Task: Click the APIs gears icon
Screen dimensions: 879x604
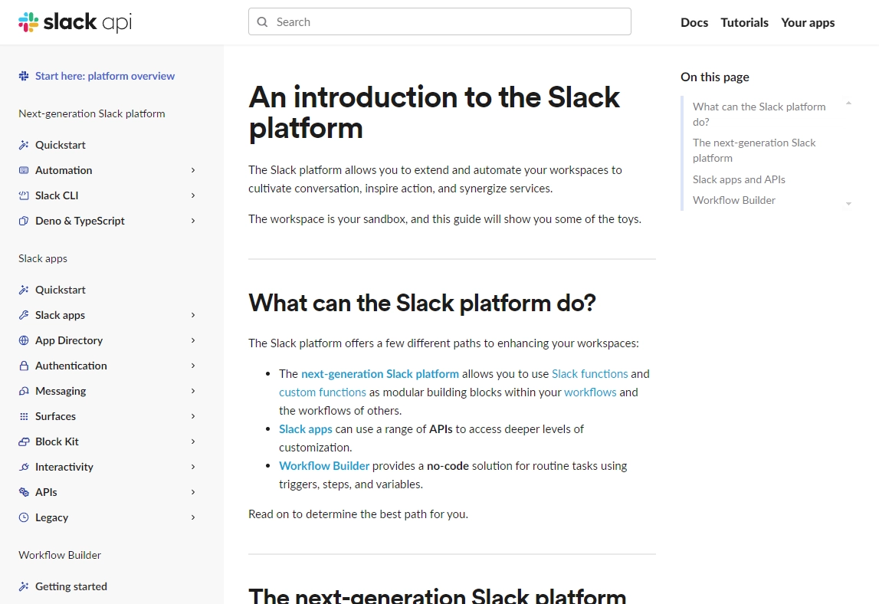Action: 24,492
